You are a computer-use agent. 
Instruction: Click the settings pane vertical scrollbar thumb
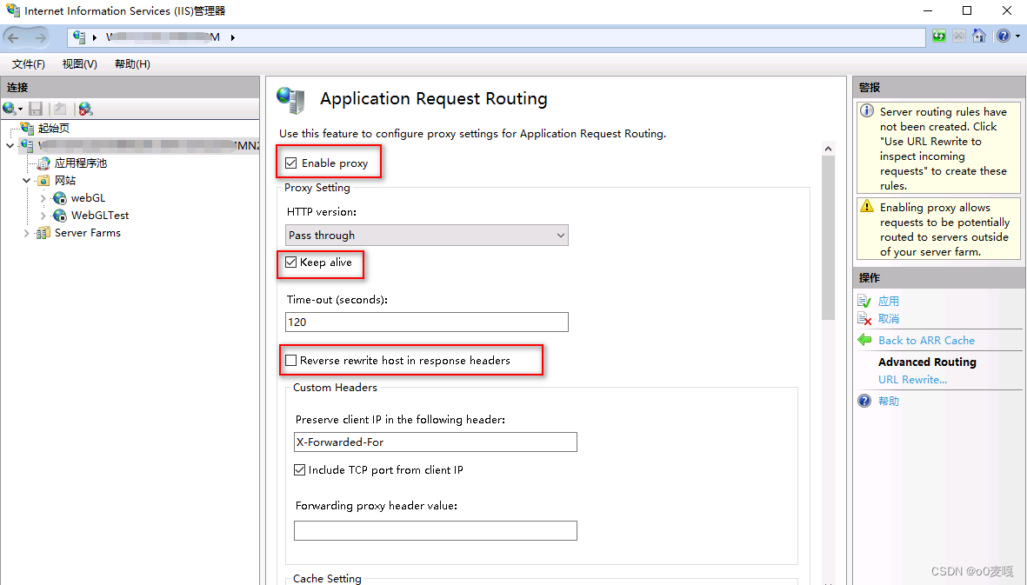click(828, 238)
